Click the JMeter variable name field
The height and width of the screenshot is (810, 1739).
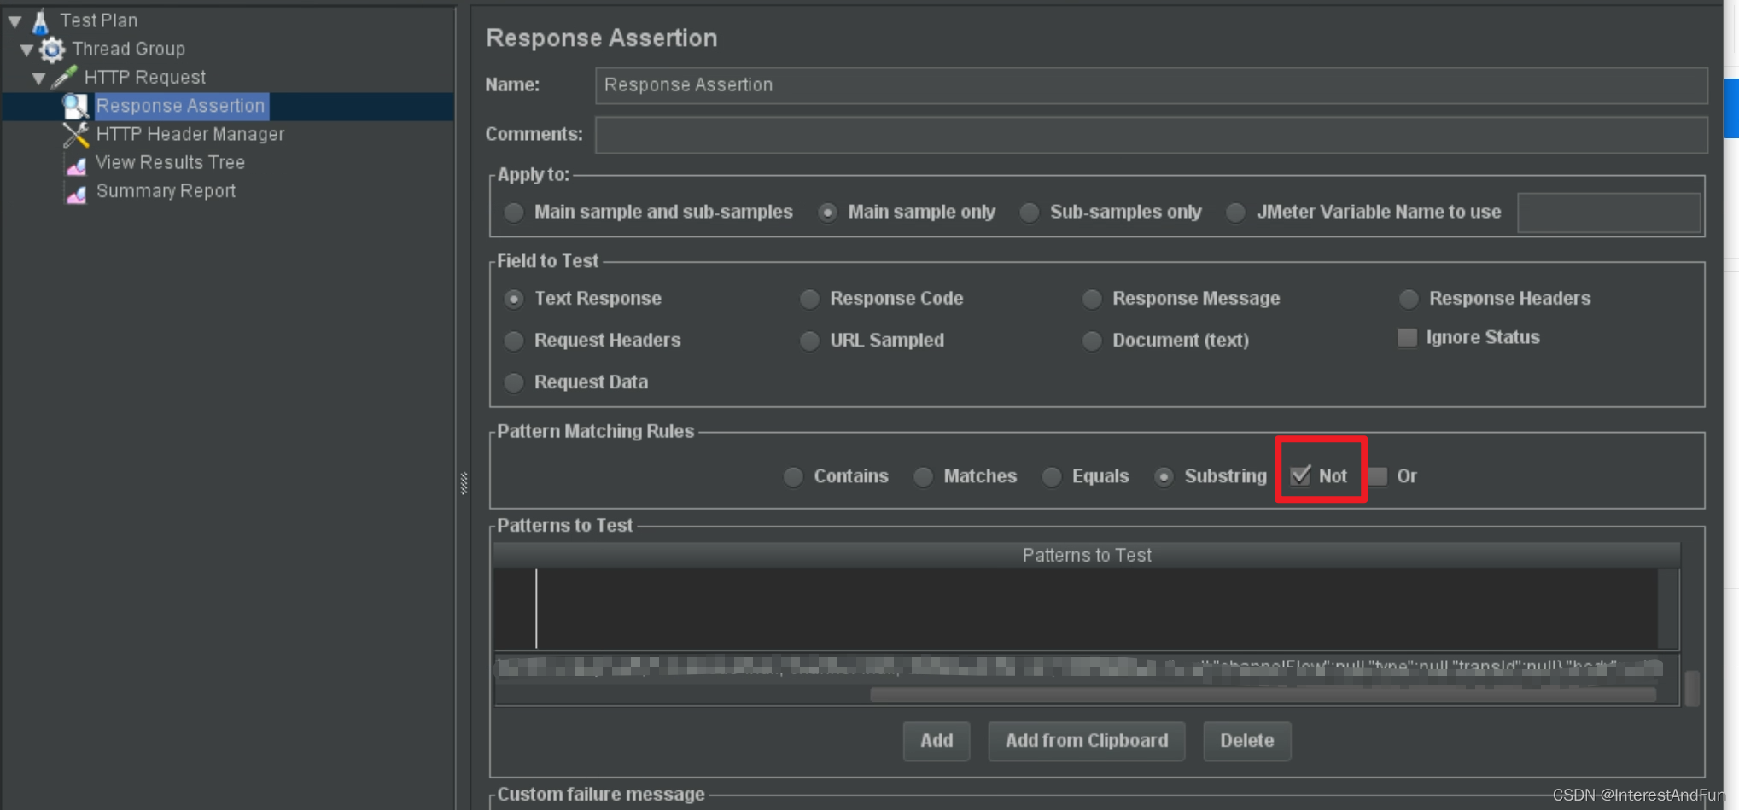[x=1608, y=213]
